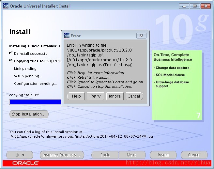This screenshot has height=169, width=214.
Task: Cancel the installation in the Error dialog
Action: 134,96
